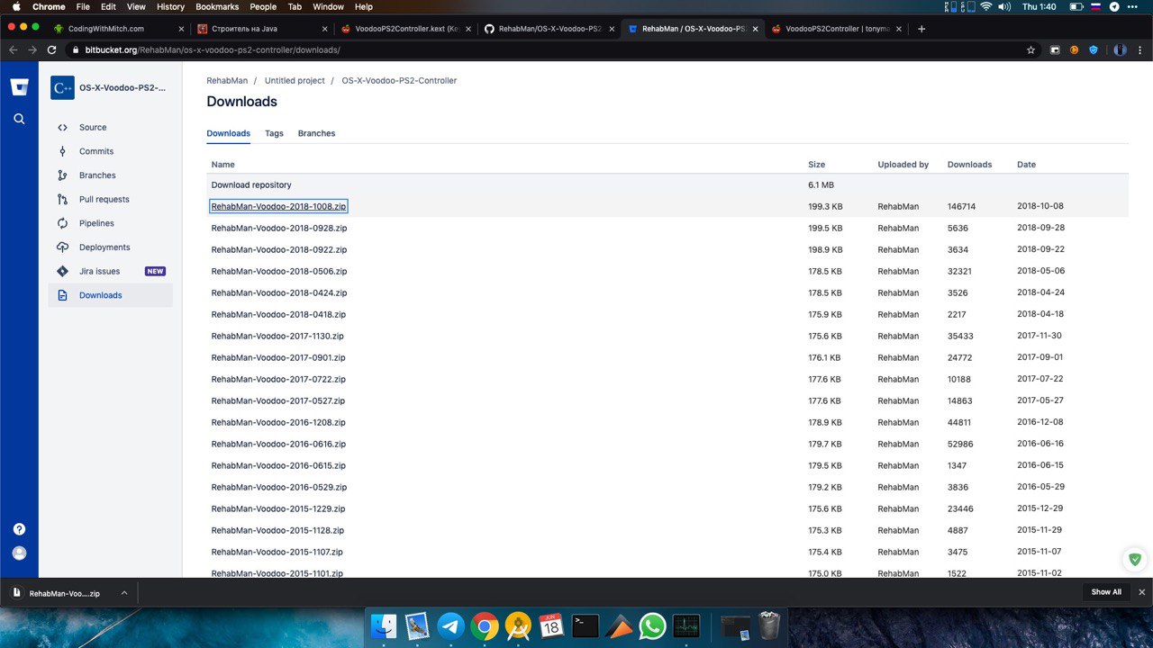Click Download repository link

point(251,184)
